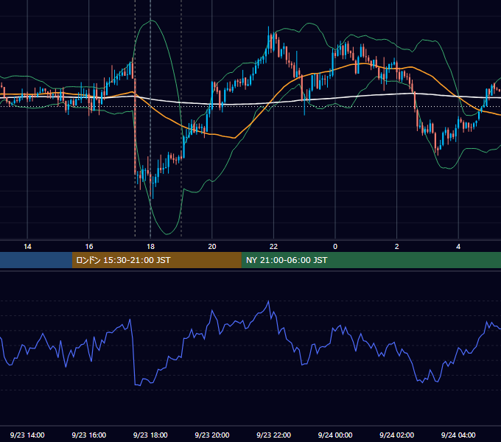The height and width of the screenshot is (442, 501).
Task: Click the NY 21:00-06:00 JST session bar
Action: point(371,260)
